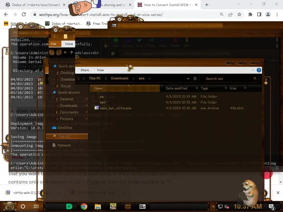Open Chrome extensions puzzle icon
Screen dimensions: 283x212
[x=250, y=14]
